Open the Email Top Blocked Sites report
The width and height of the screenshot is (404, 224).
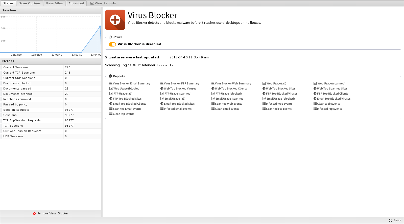tap(177, 104)
